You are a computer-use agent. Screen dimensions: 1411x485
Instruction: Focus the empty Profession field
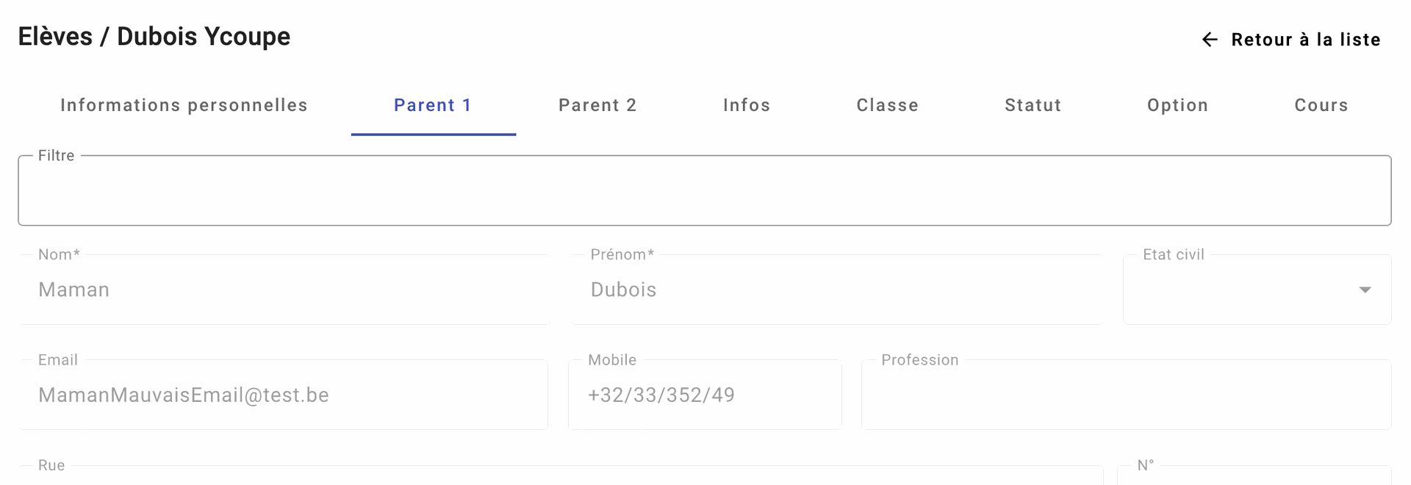[x=1126, y=395]
